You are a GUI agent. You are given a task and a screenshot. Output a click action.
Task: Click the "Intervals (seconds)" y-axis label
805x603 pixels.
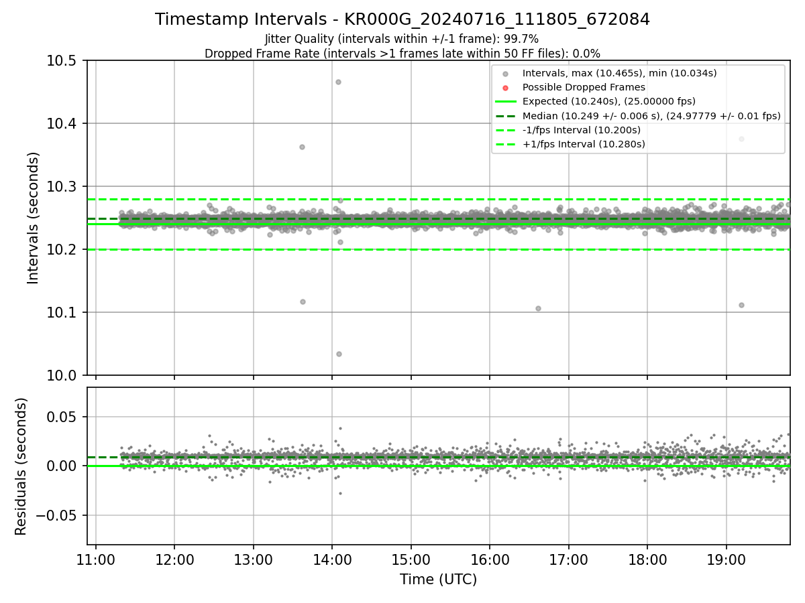(x=34, y=218)
